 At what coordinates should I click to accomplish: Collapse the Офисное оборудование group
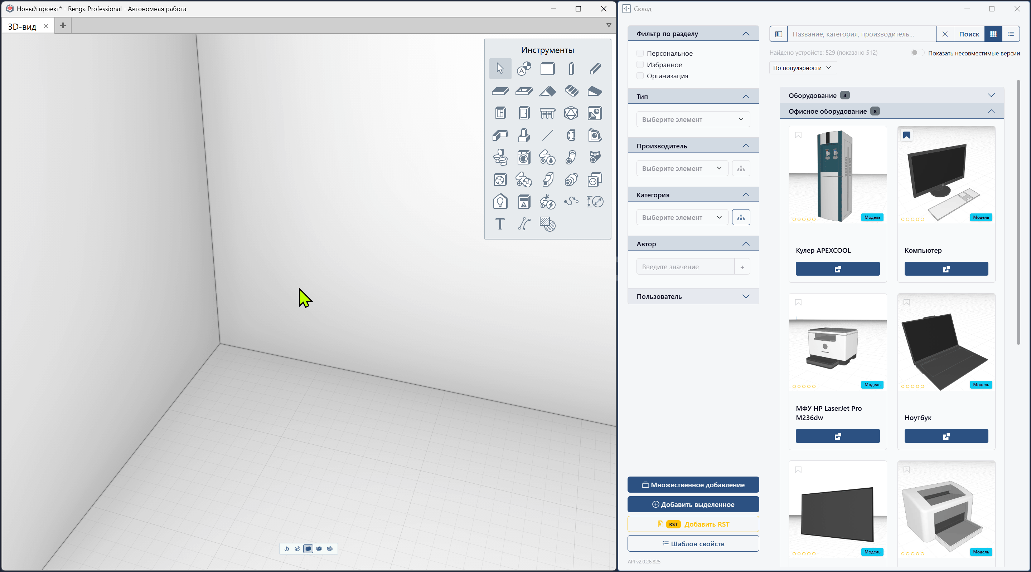pyautogui.click(x=892, y=111)
